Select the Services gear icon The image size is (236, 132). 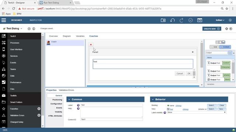pos(4,56)
